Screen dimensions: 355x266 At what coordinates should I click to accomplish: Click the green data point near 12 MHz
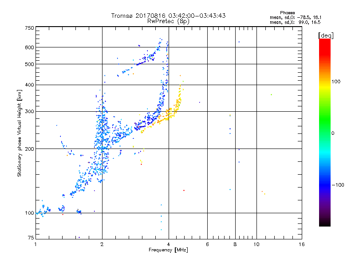coord(271,95)
